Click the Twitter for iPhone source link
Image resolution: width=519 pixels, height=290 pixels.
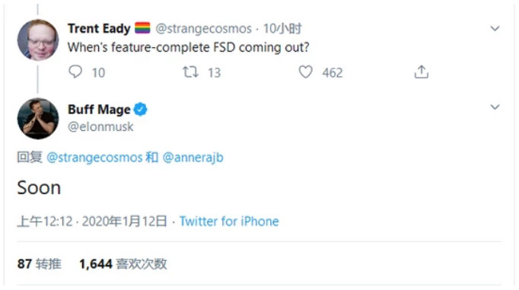point(229,221)
